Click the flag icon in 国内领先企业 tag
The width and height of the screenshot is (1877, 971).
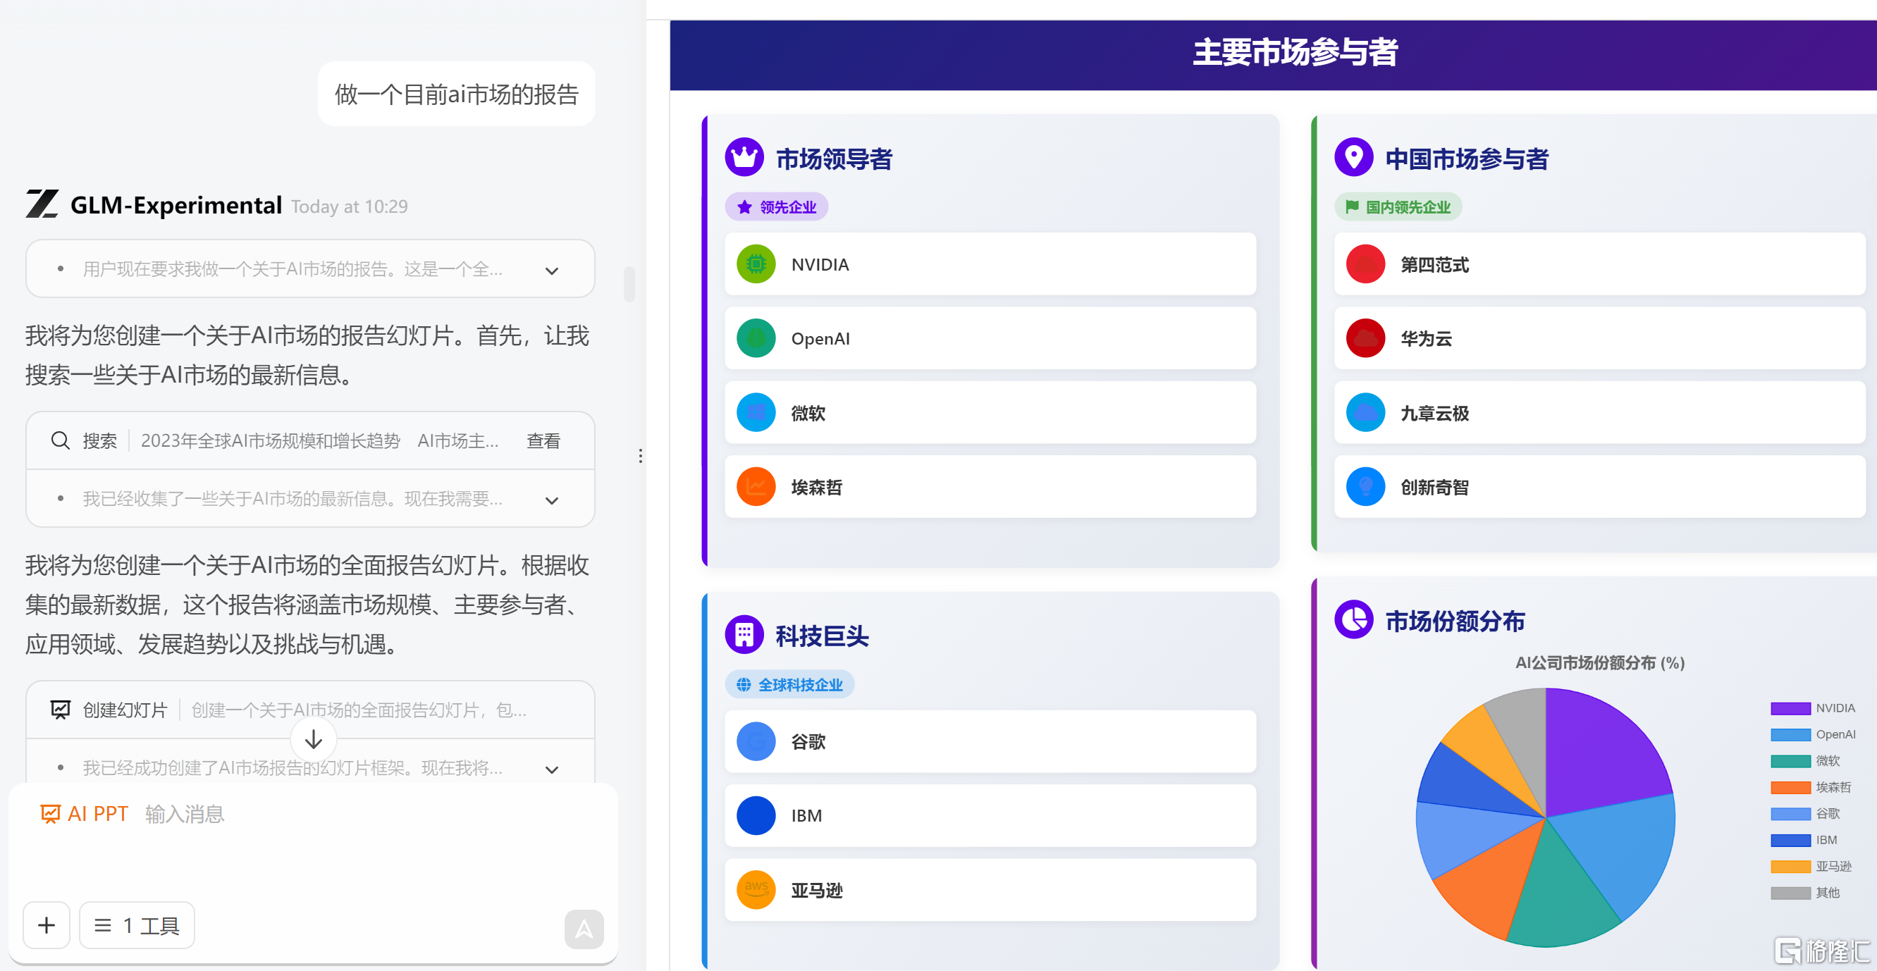click(x=1352, y=207)
